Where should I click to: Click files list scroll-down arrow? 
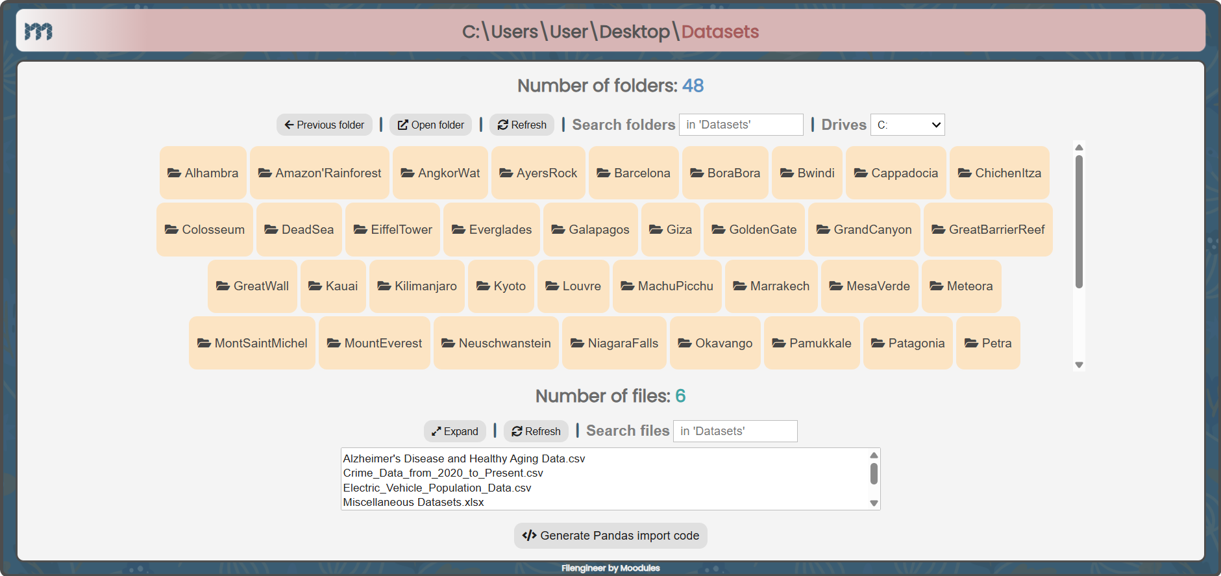(x=874, y=503)
